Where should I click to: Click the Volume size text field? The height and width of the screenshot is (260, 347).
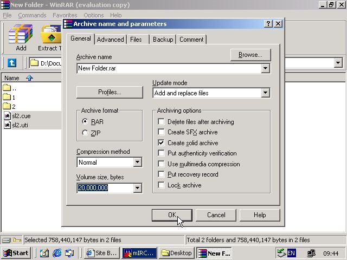pos(105,188)
